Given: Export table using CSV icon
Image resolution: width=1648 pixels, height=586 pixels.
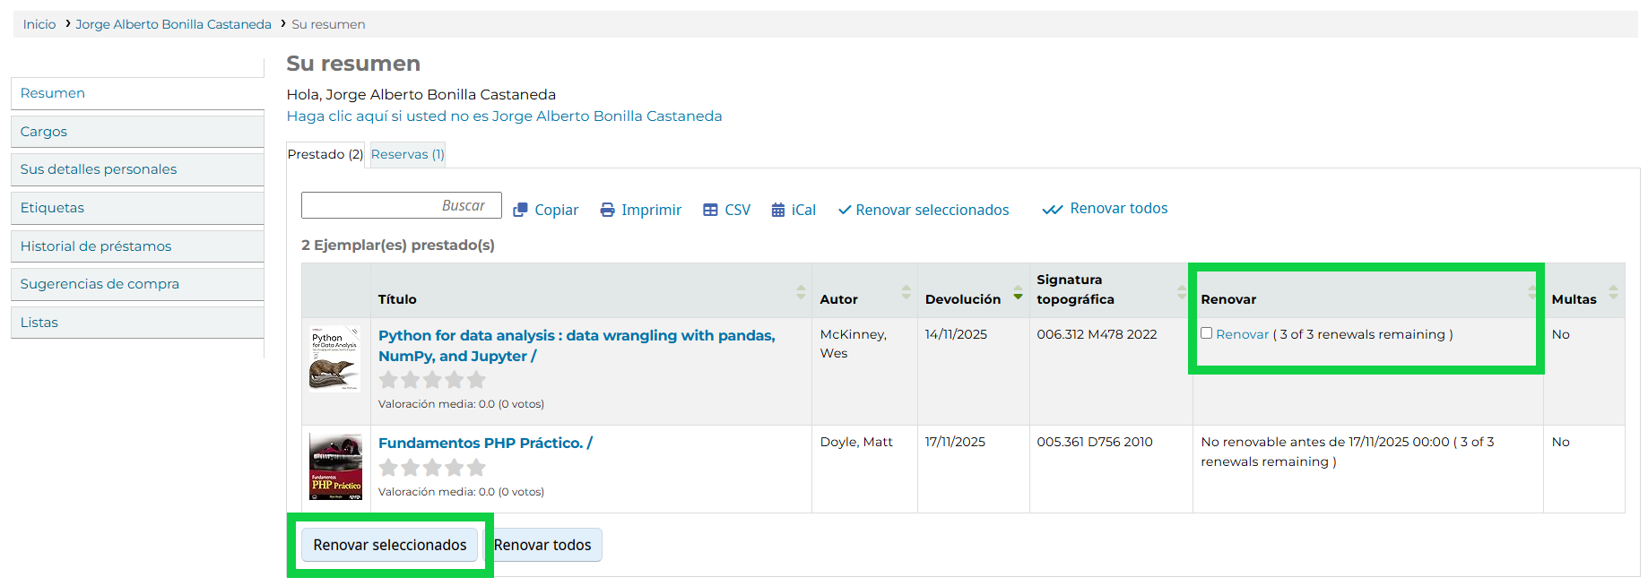Looking at the screenshot, I should pyautogui.click(x=710, y=210).
